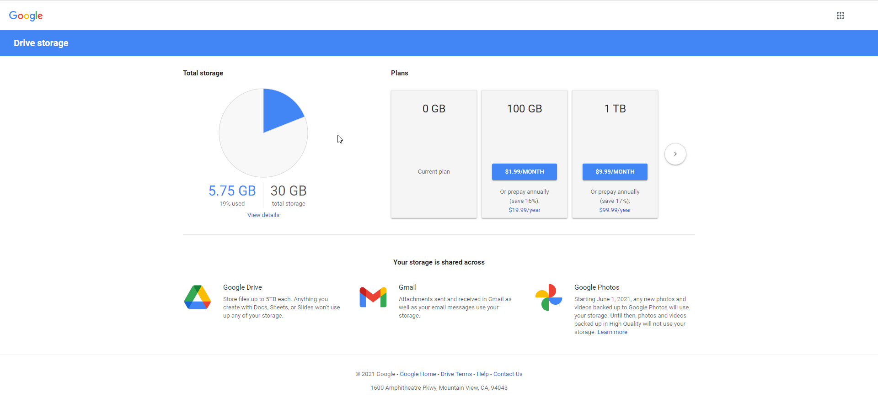The height and width of the screenshot is (403, 878).
Task: Click the Google Photos pinwheel icon
Action: pyautogui.click(x=549, y=297)
